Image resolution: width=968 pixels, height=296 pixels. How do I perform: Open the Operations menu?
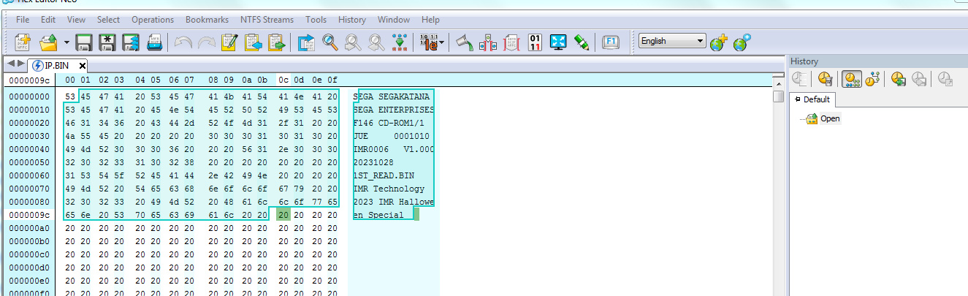click(153, 20)
